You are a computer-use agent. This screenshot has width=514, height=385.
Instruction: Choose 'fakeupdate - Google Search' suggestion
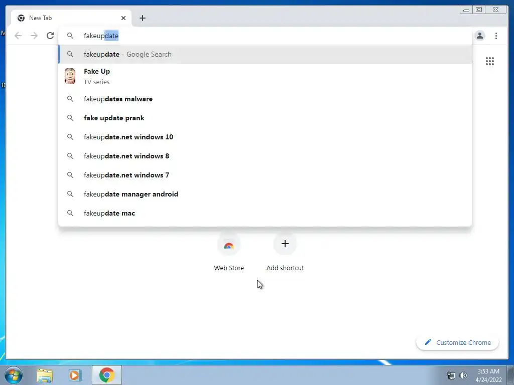point(265,54)
